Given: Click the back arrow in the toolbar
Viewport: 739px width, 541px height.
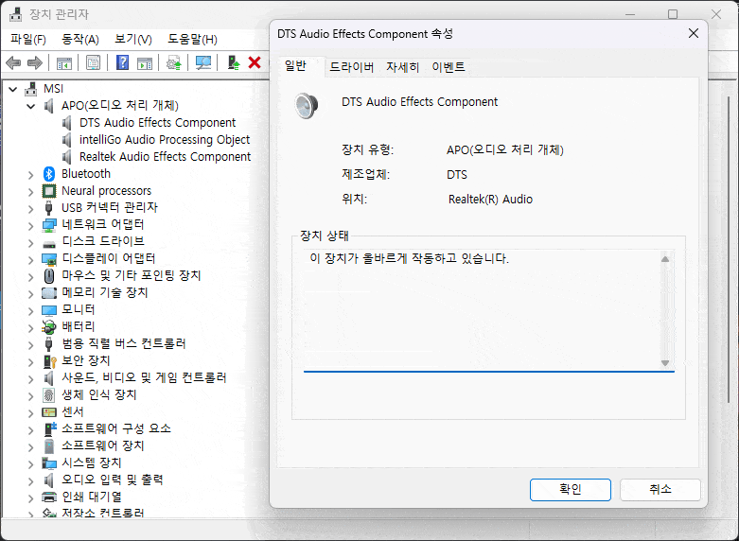Looking at the screenshot, I should coord(13,62).
